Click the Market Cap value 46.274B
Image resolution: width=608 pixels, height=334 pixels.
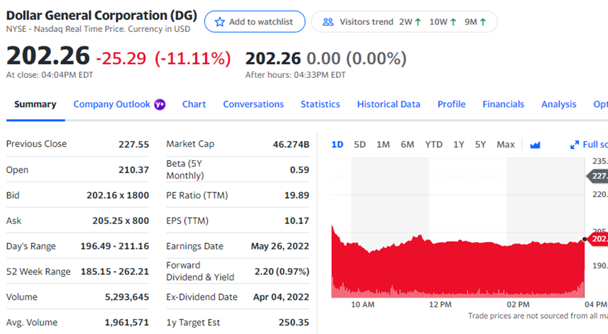coord(291,144)
